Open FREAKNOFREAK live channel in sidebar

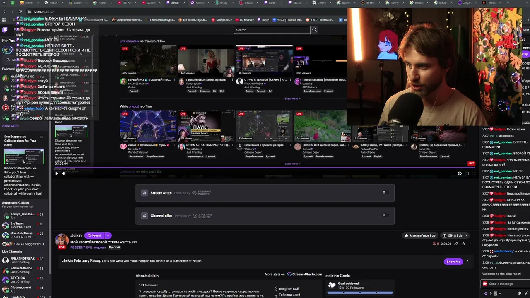[x=24, y=260]
